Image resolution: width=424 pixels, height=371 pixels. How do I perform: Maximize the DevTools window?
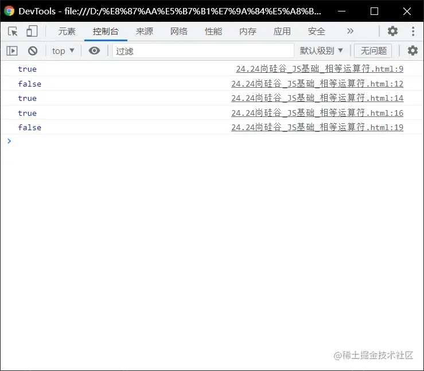(374, 11)
